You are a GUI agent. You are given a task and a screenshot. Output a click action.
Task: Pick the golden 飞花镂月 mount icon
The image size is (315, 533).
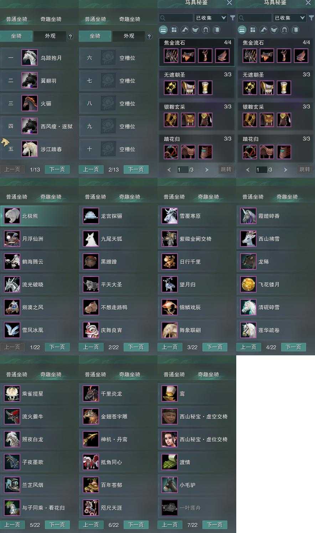tap(248, 285)
